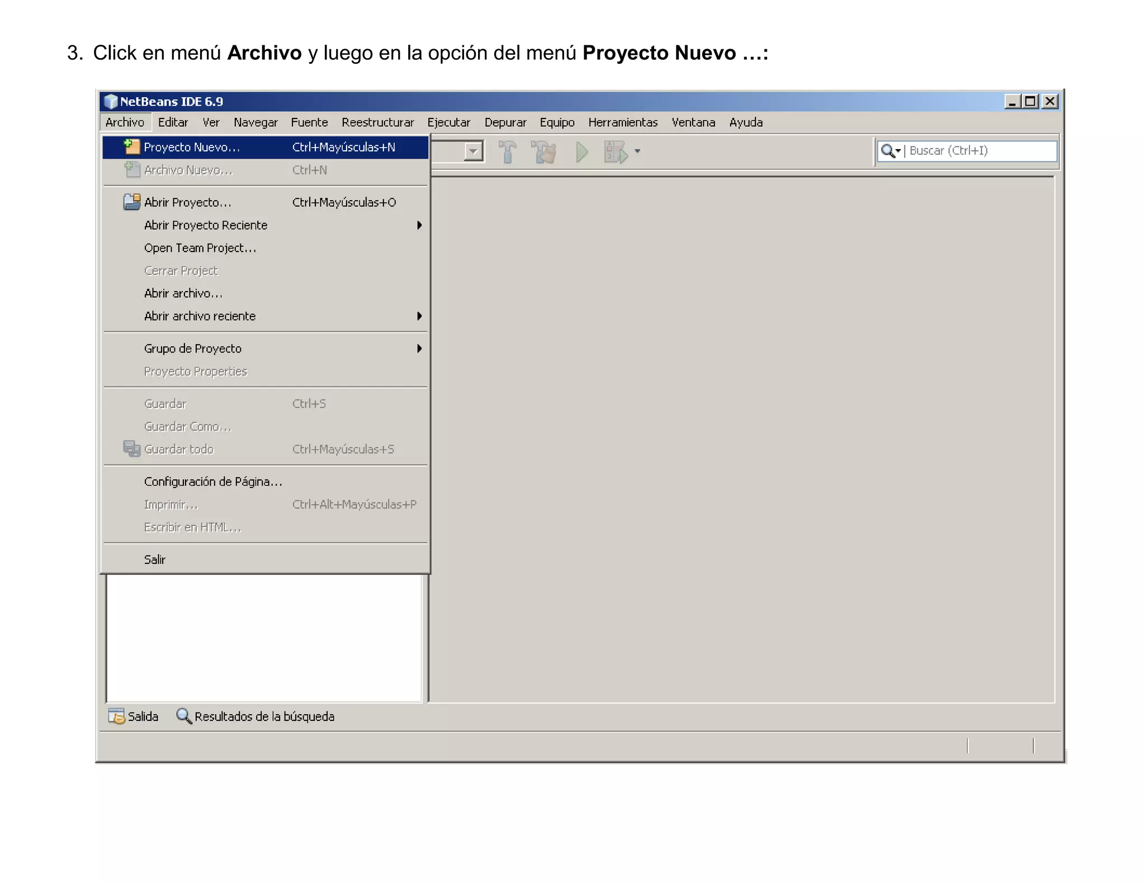The width and height of the screenshot is (1145, 884).
Task: Click the Clean and Build icon
Action: [x=543, y=151]
